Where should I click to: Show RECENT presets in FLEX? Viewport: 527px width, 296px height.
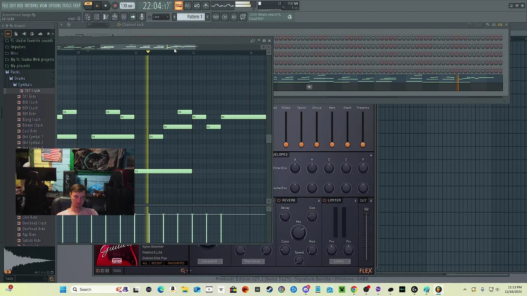click(156, 263)
